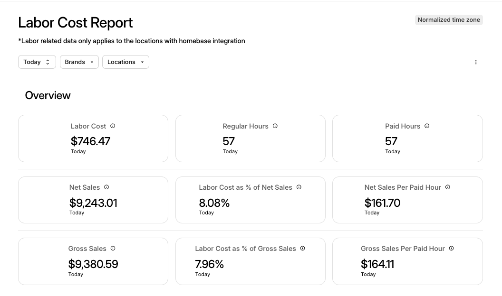Click the info icon next to Regular Hours
The image size is (502, 296).
click(275, 126)
